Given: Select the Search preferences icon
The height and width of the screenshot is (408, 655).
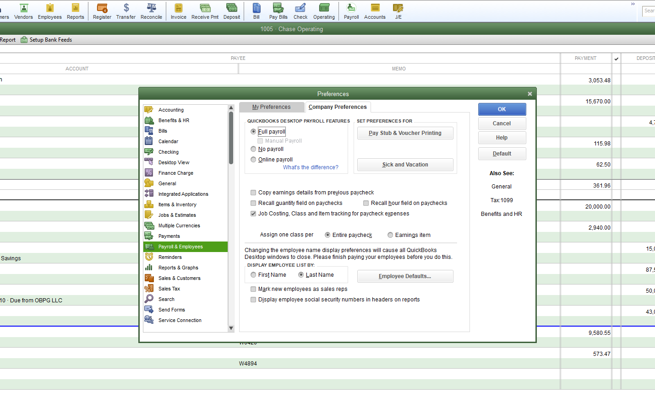Looking at the screenshot, I should 149,299.
